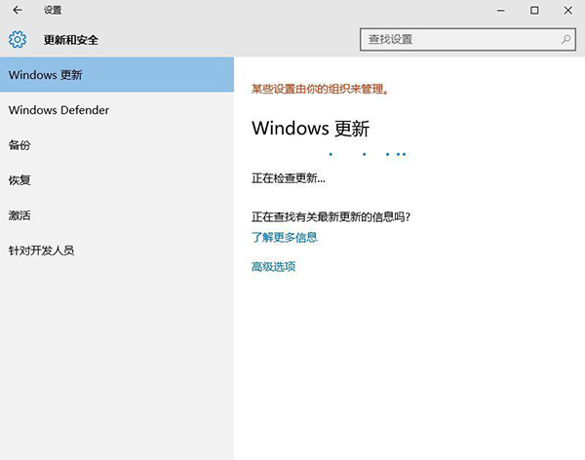Click the back arrow in title bar

click(x=17, y=11)
